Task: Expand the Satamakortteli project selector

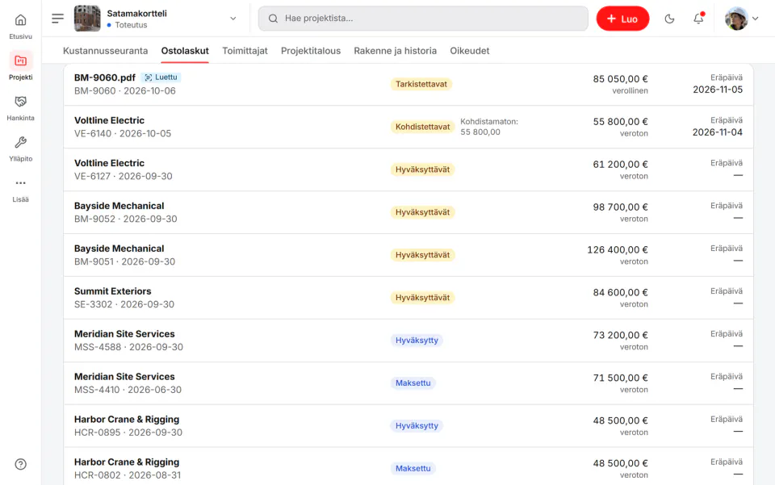Action: (x=232, y=19)
